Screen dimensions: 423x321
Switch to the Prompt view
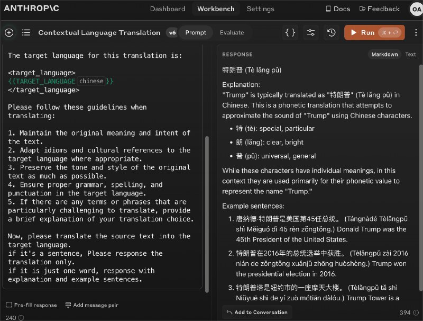point(196,33)
